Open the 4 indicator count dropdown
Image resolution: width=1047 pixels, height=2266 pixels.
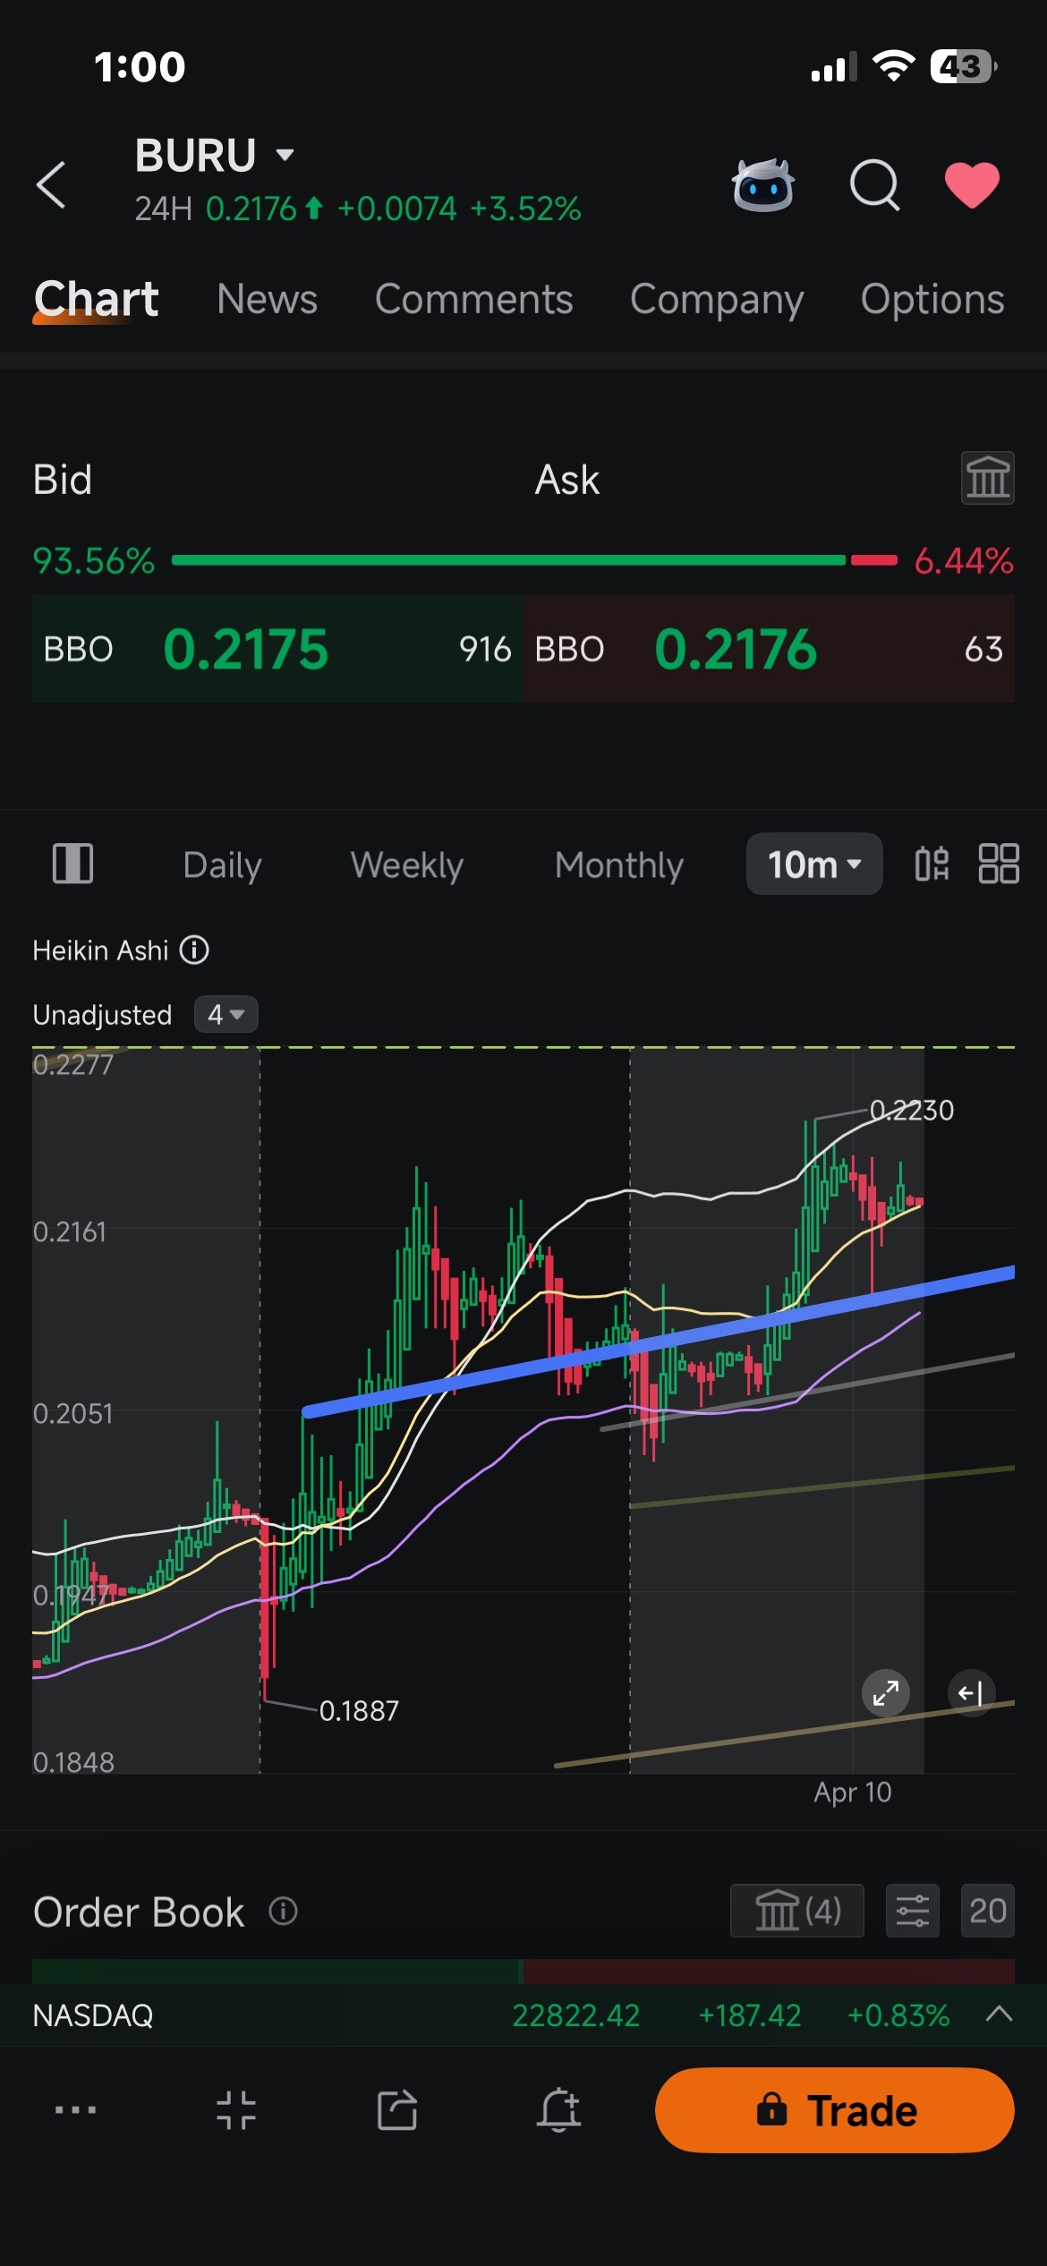226,1015
